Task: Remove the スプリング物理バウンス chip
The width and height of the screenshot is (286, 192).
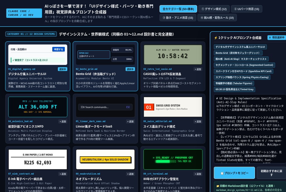Action: point(242,77)
